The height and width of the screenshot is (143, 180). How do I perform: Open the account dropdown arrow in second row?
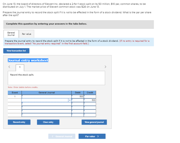click(x=70, y=100)
